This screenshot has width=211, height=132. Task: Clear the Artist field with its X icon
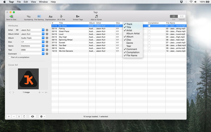click(47, 30)
